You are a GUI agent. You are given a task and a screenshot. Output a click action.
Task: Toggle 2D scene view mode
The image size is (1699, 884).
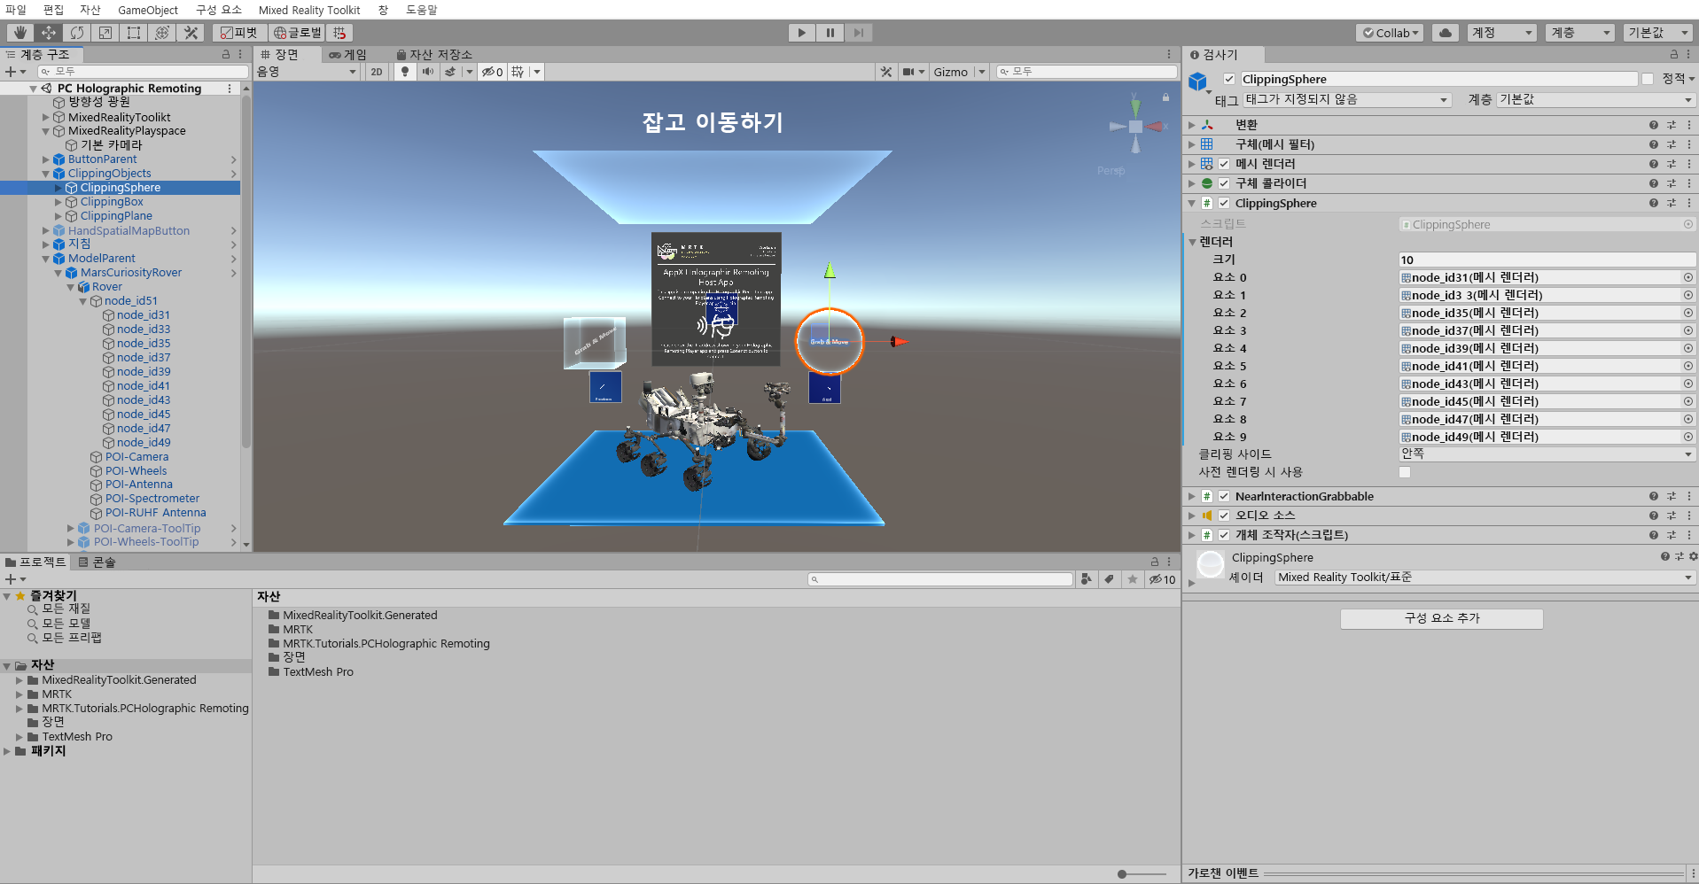pyautogui.click(x=377, y=72)
